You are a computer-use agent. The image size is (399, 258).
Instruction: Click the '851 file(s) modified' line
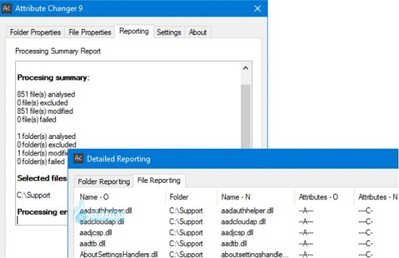point(45,111)
